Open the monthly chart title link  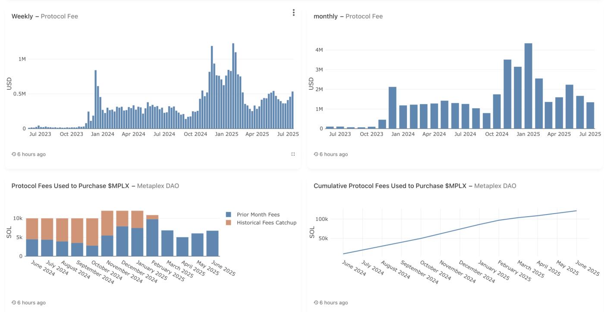(326, 16)
